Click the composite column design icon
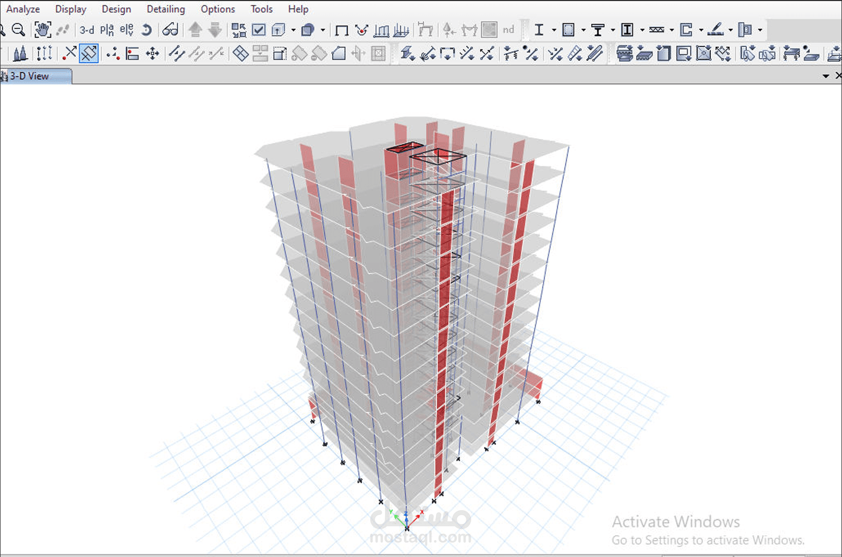Image resolution: width=842 pixels, height=557 pixels. (627, 30)
